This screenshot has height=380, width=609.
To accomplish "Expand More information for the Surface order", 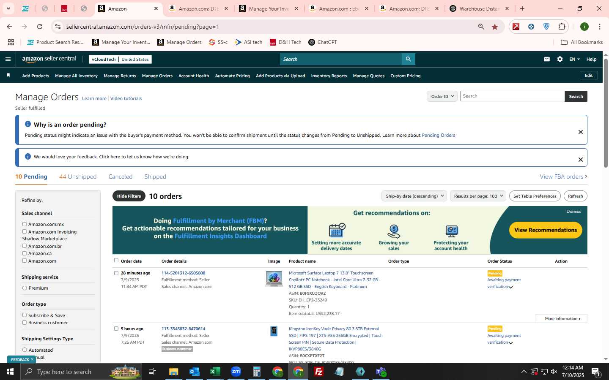I will (561, 318).
